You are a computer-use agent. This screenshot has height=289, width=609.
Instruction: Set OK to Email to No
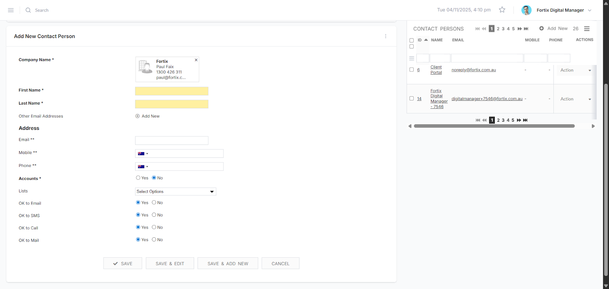point(154,202)
